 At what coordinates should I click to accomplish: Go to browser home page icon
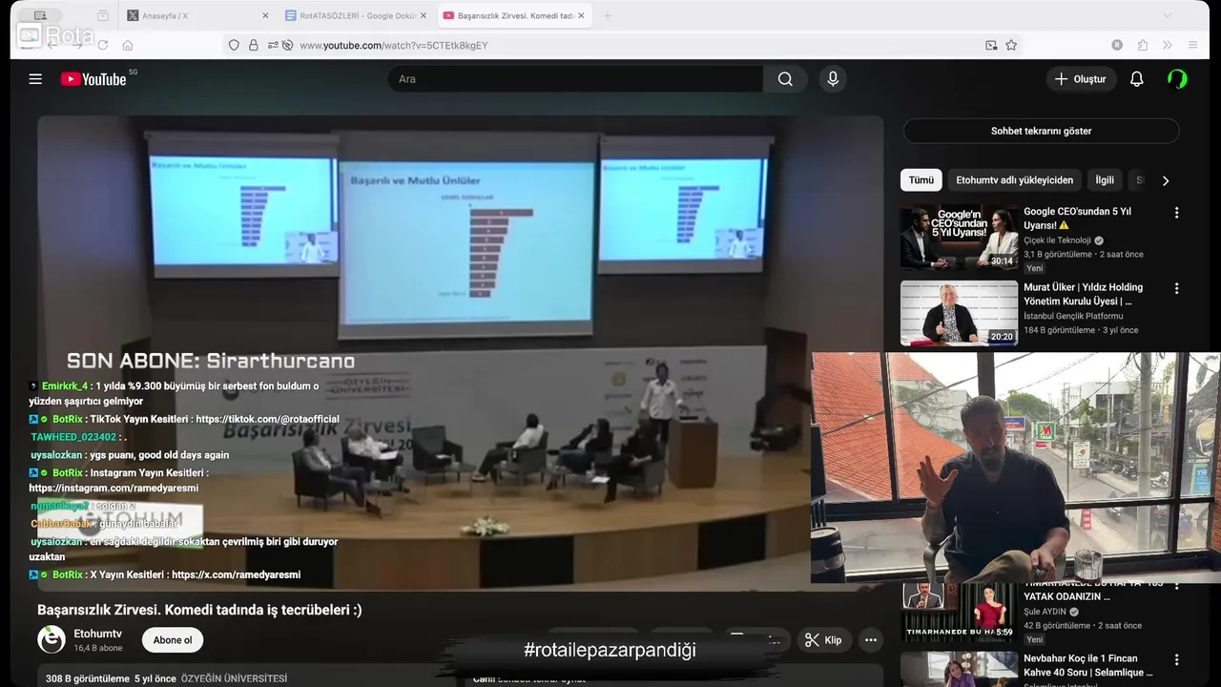point(128,45)
